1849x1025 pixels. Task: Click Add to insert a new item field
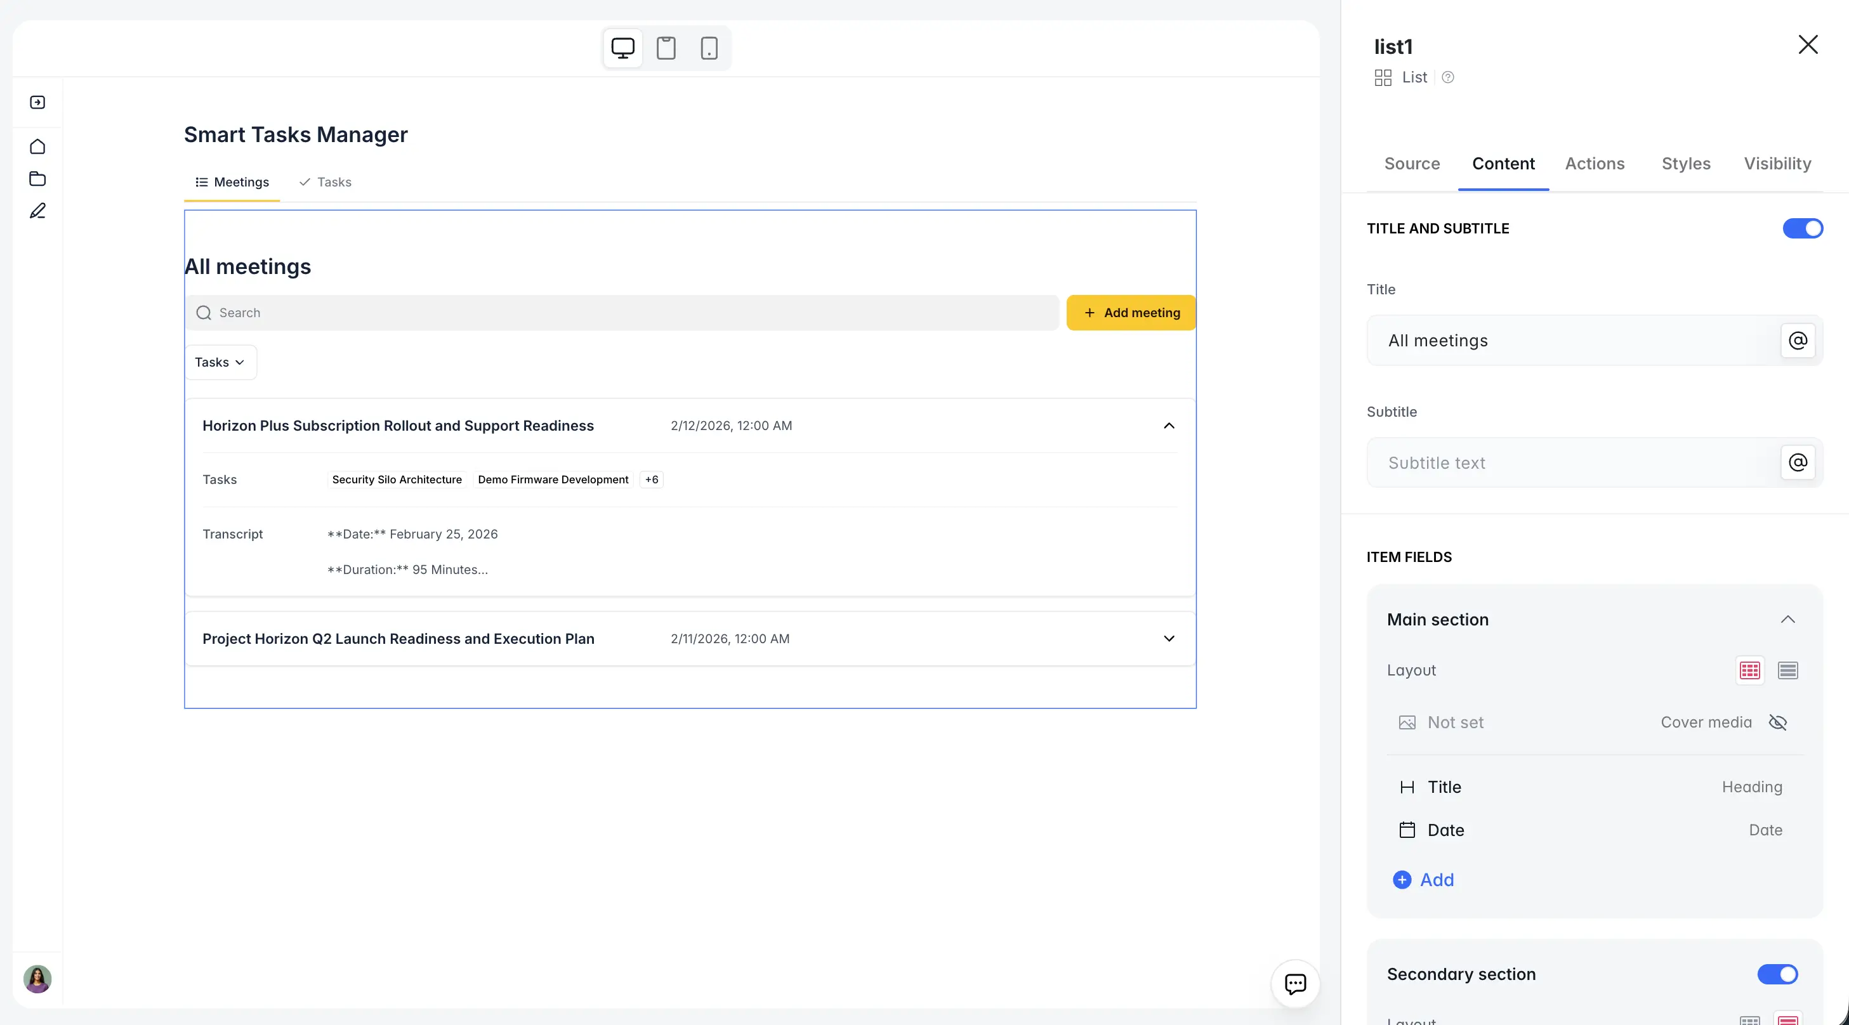[1424, 880]
